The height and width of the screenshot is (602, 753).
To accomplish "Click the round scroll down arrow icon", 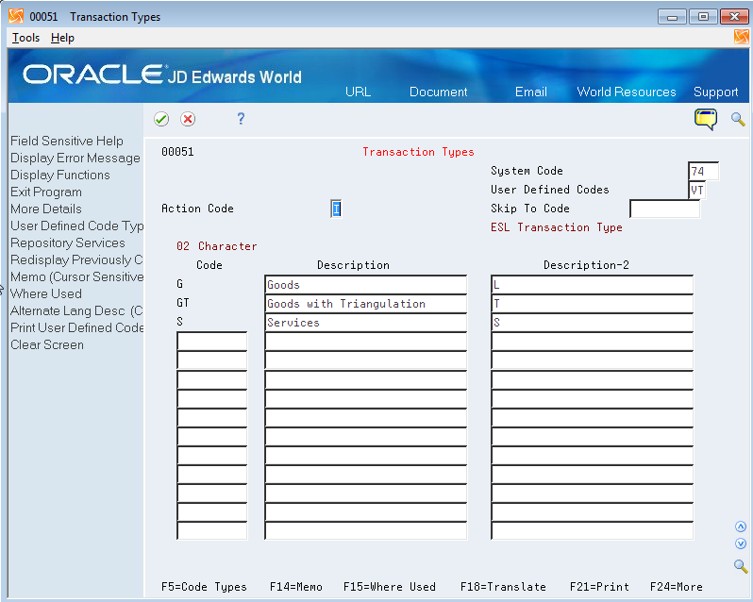I will (741, 543).
